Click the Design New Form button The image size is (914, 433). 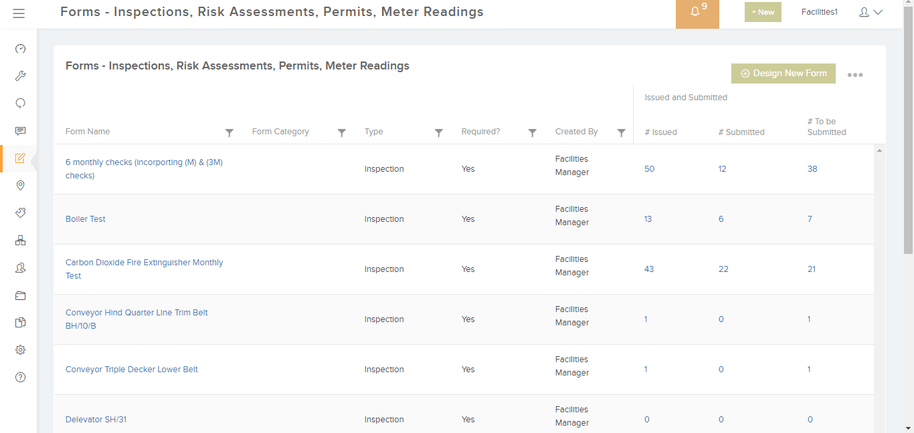[784, 74]
